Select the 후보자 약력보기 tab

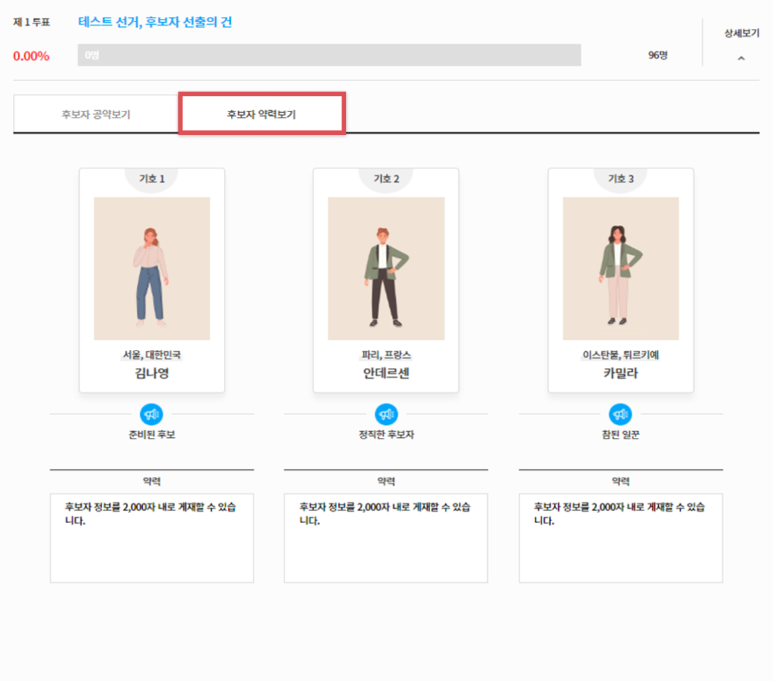point(262,114)
